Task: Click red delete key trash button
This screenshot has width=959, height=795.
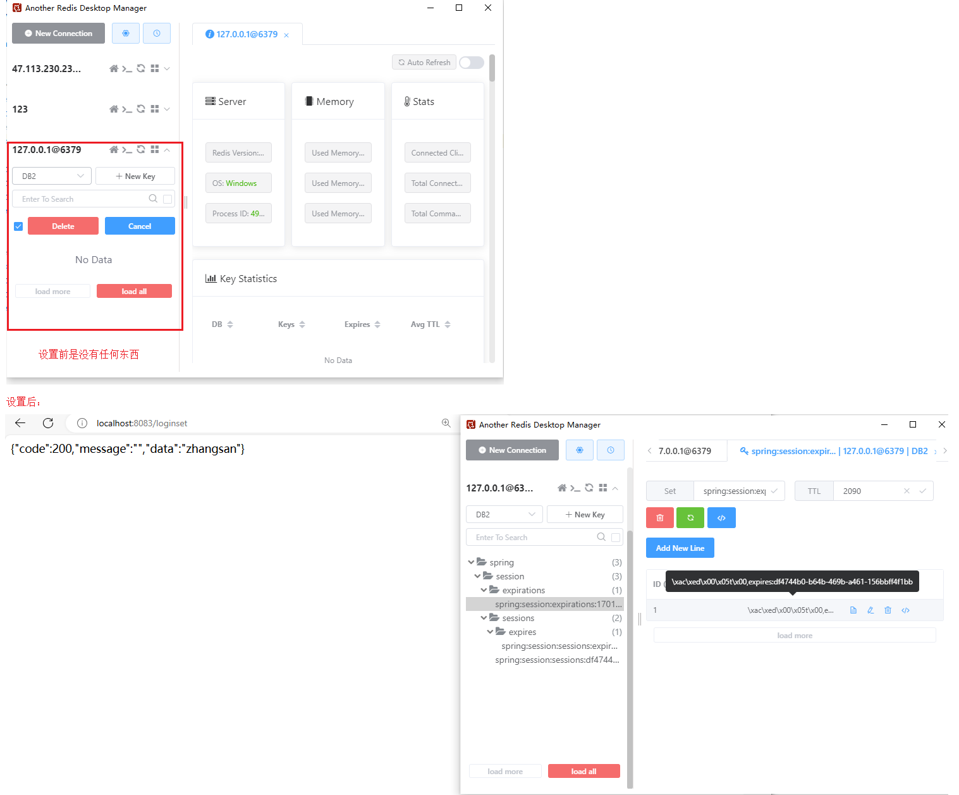Action: (x=660, y=517)
